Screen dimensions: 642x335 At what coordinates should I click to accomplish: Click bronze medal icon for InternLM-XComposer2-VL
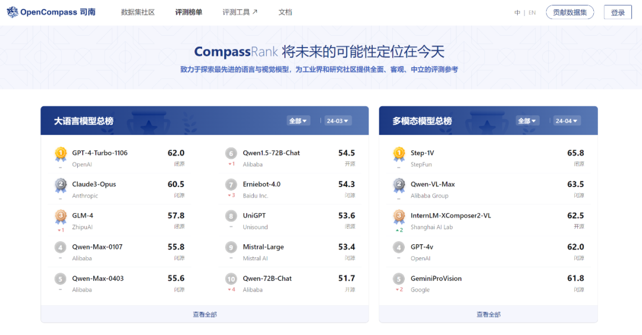pos(399,217)
